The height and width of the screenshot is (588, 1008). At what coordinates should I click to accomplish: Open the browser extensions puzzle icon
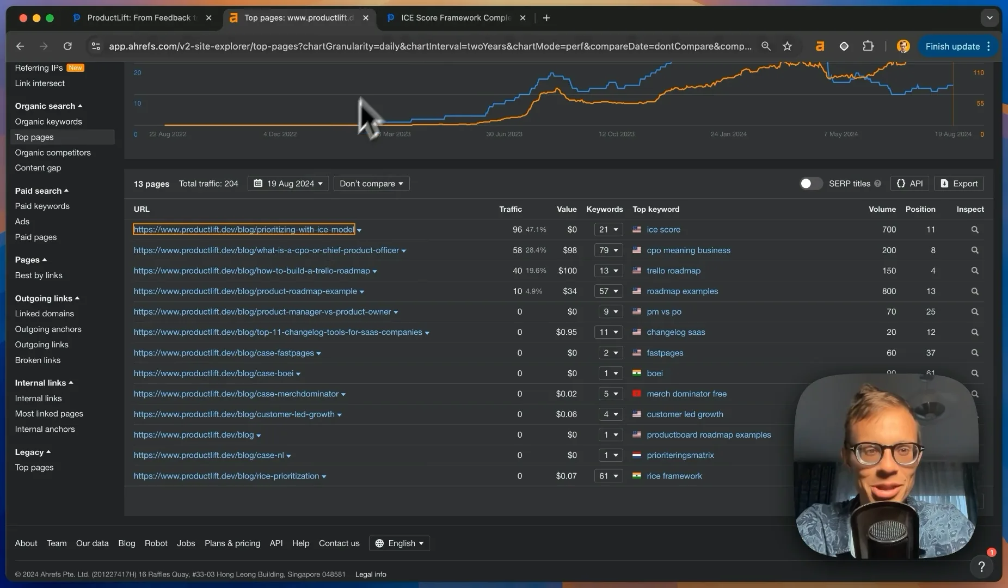click(868, 46)
